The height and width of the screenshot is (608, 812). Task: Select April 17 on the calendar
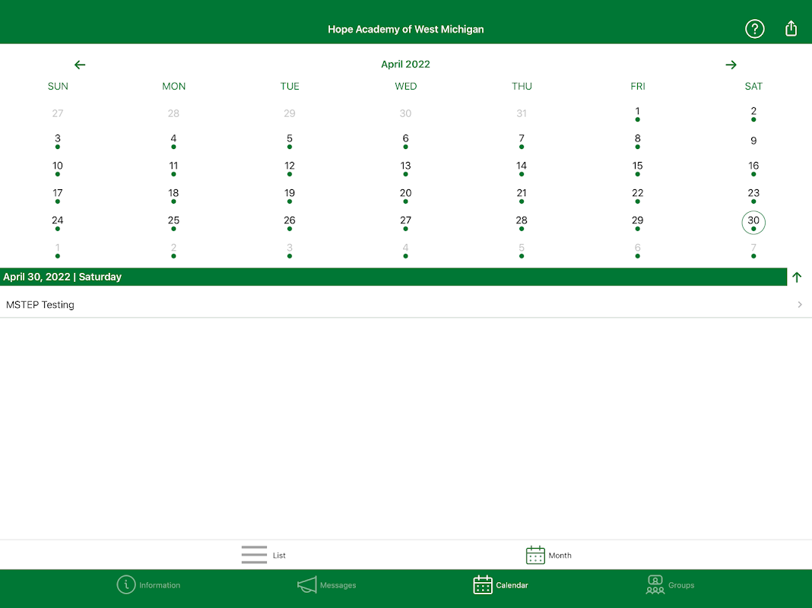[x=58, y=195]
